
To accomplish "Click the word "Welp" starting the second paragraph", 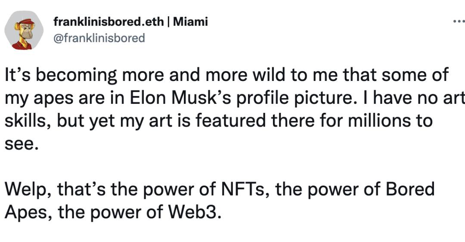I will (28, 190).
